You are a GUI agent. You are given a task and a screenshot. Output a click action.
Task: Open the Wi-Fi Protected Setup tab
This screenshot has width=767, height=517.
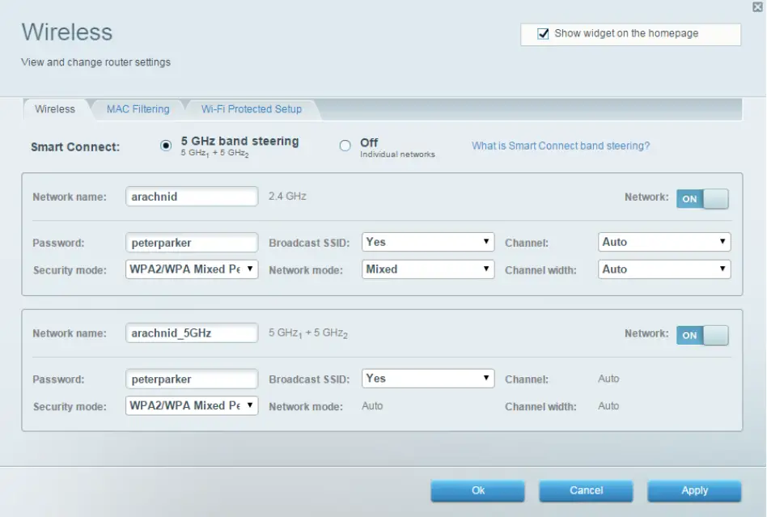pyautogui.click(x=251, y=108)
